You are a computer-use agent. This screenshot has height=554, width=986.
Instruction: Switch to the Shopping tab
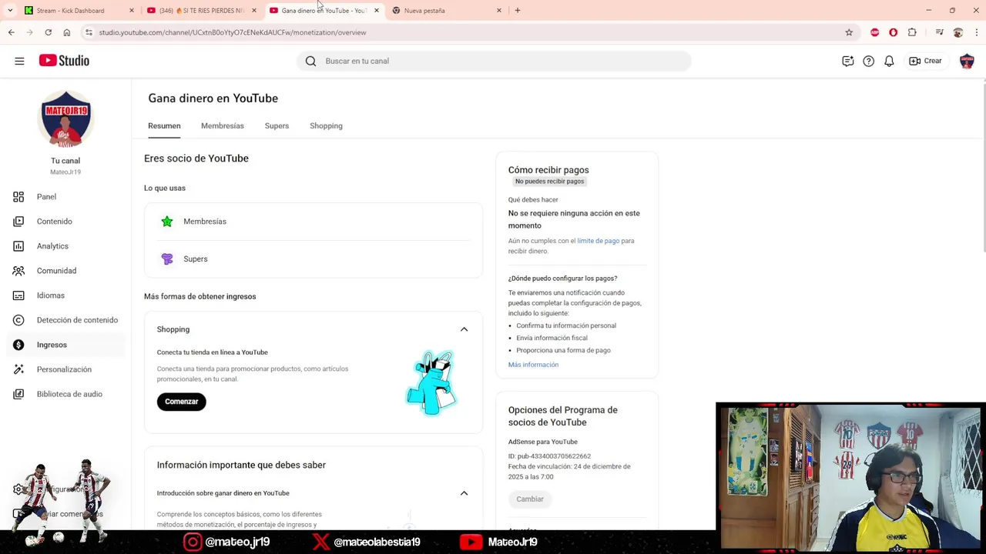326,125
